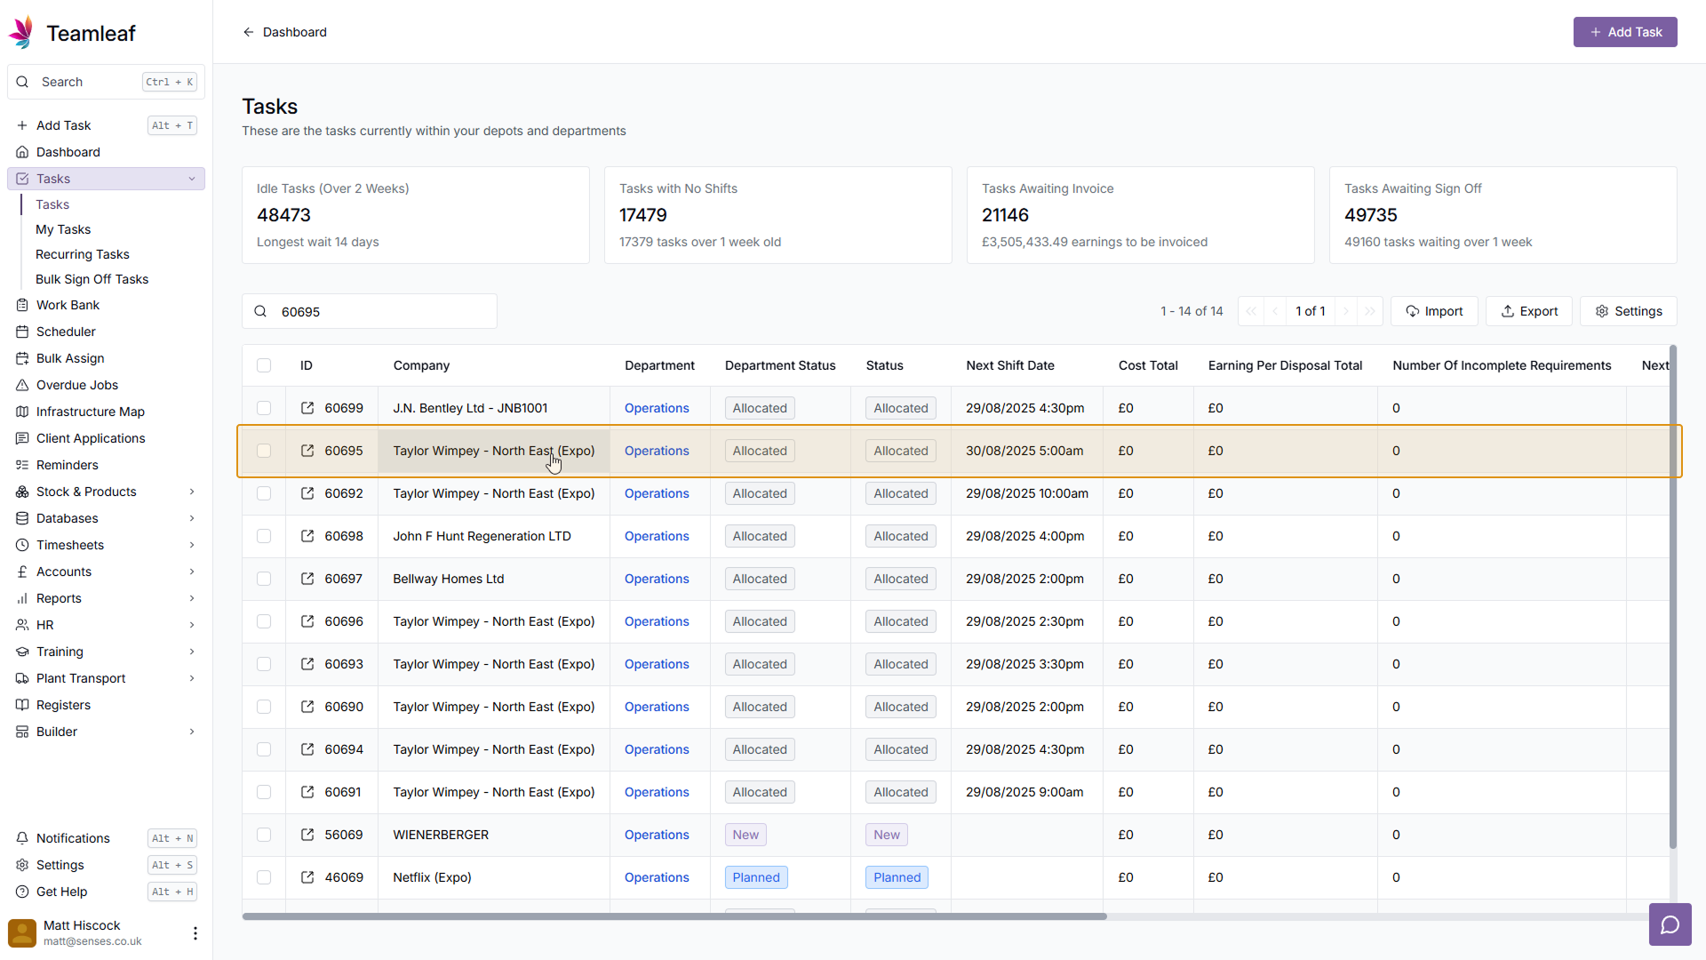
Task: Click the Import button
Action: 1434,311
